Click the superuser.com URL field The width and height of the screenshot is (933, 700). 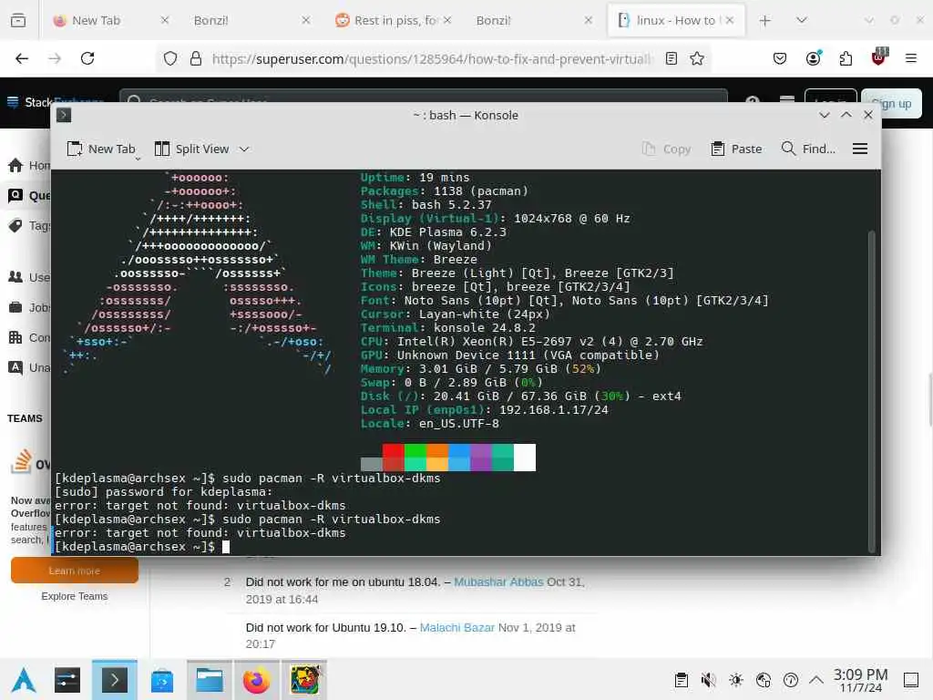pyautogui.click(x=431, y=59)
